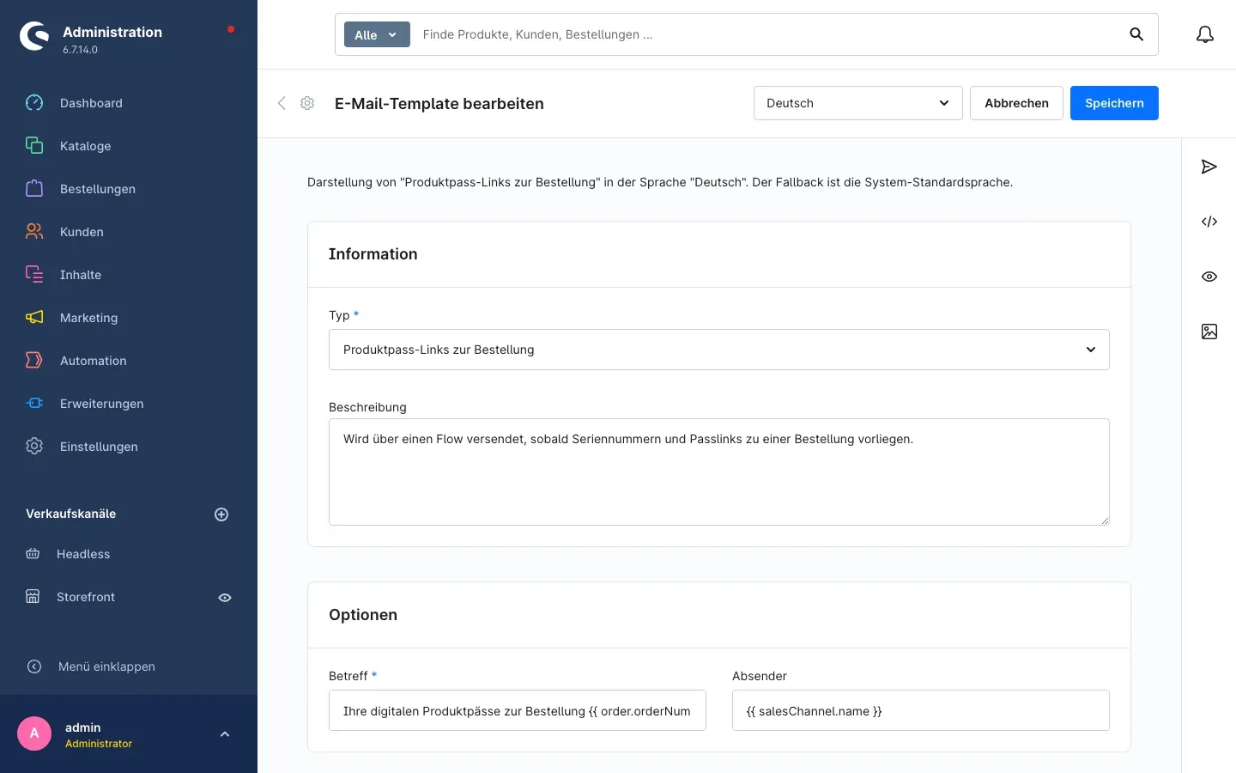Open the code editor sidebar icon
Image resolution: width=1236 pixels, height=773 pixels.
coord(1209,222)
